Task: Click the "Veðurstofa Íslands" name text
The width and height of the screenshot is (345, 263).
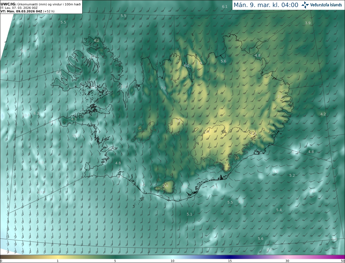Action: [326, 5]
